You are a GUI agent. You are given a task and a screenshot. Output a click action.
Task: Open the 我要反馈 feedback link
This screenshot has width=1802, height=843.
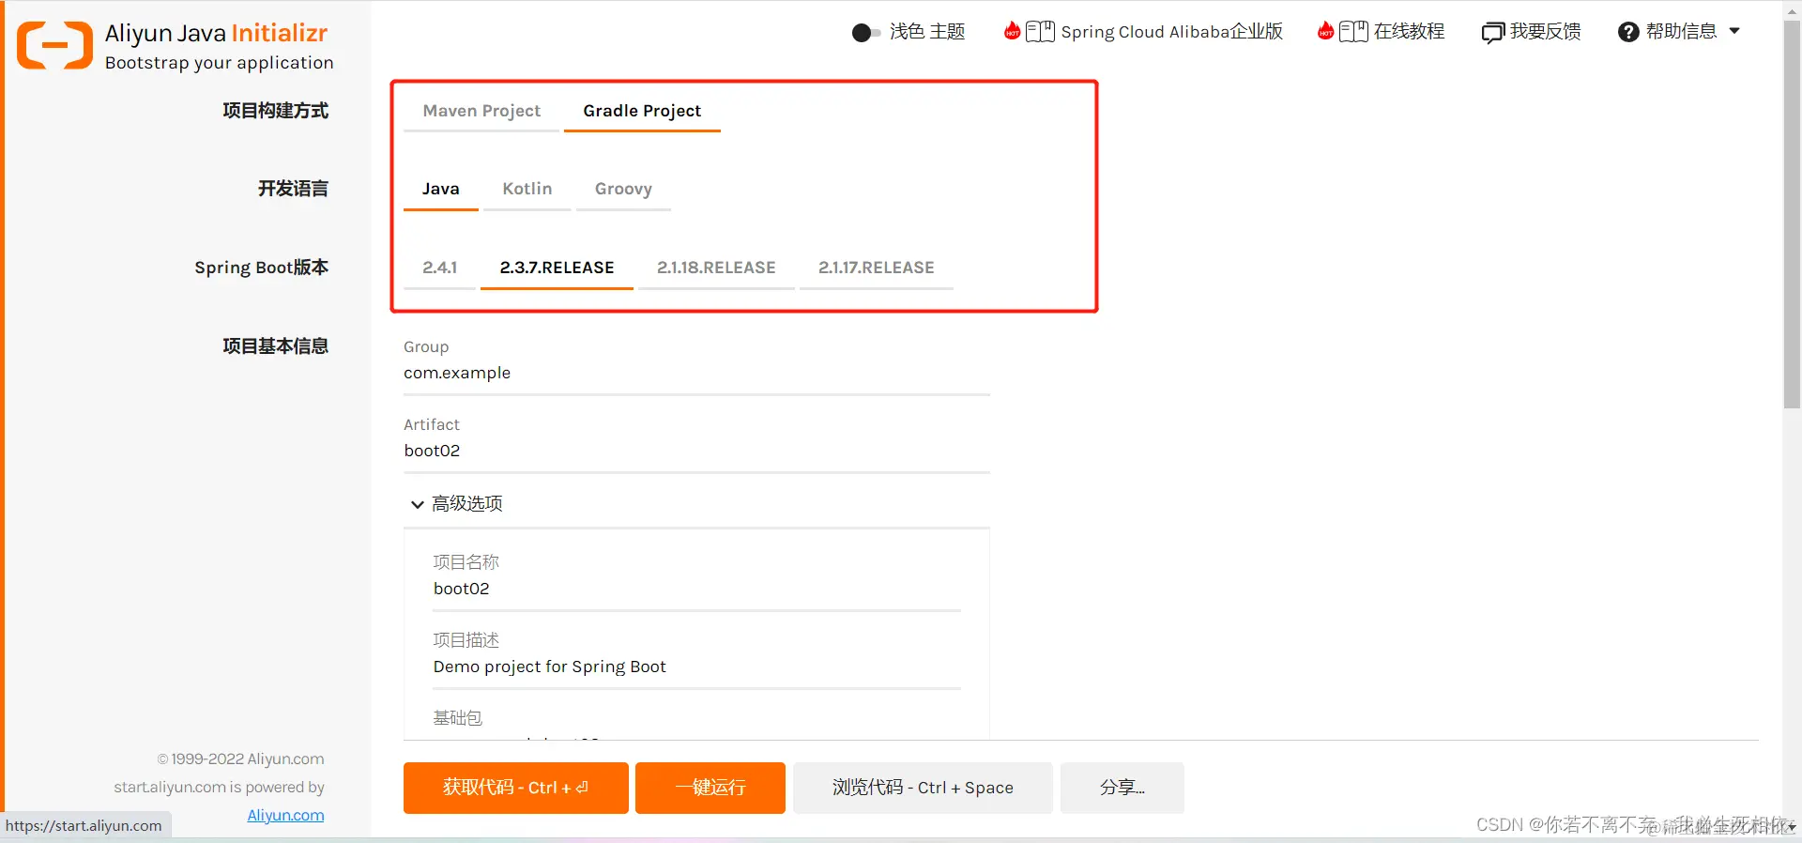[1545, 32]
